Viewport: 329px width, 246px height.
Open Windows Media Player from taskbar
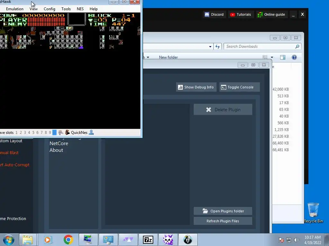tap(48, 240)
